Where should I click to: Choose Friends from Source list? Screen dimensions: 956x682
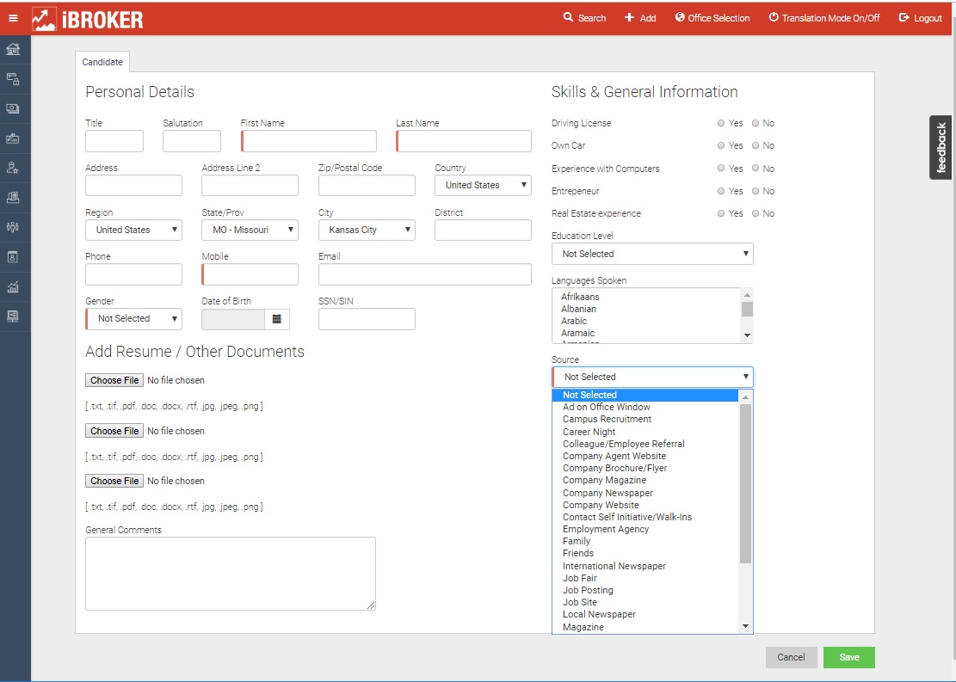[x=645, y=553]
